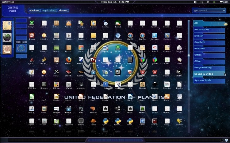Launch the Nano editor icon
The image size is (230, 143).
(x=81, y=109)
